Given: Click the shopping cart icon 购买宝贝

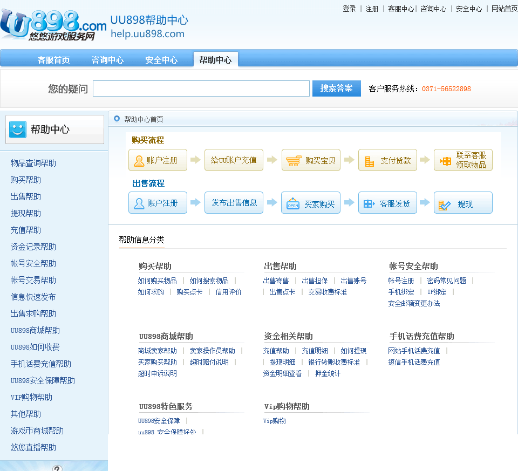Looking at the screenshot, I should click(294, 161).
